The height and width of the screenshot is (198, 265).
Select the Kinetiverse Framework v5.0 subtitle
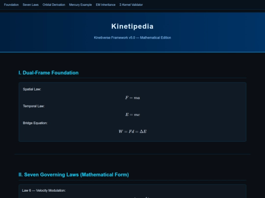point(132,38)
